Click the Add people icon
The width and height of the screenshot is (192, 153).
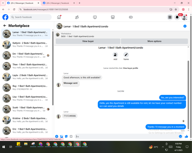tap(115, 55)
